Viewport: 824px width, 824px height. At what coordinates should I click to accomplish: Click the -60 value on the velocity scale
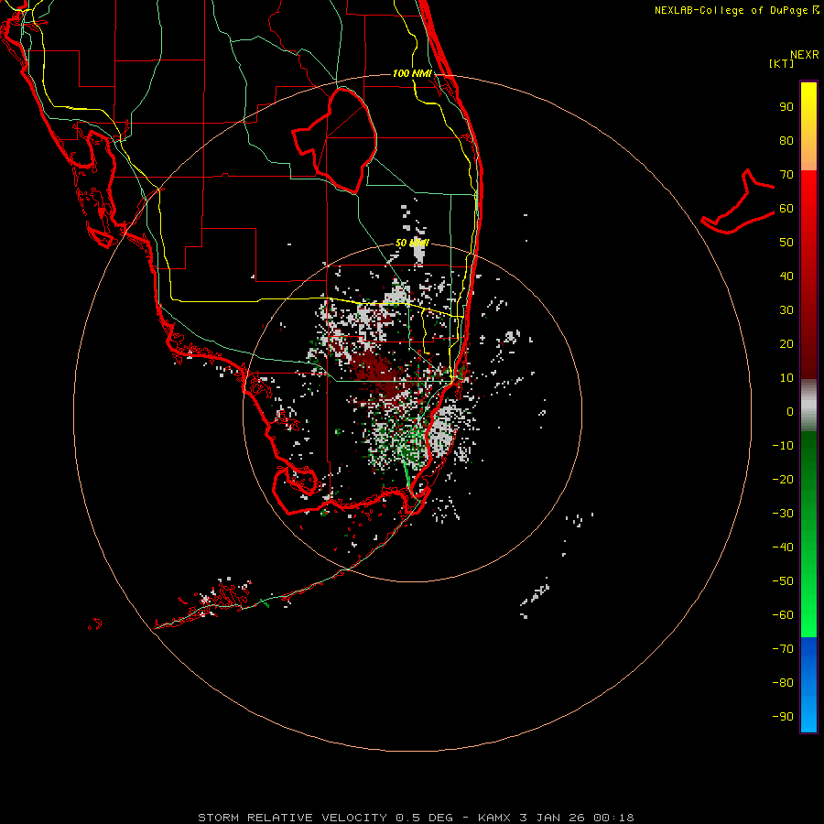click(x=783, y=615)
